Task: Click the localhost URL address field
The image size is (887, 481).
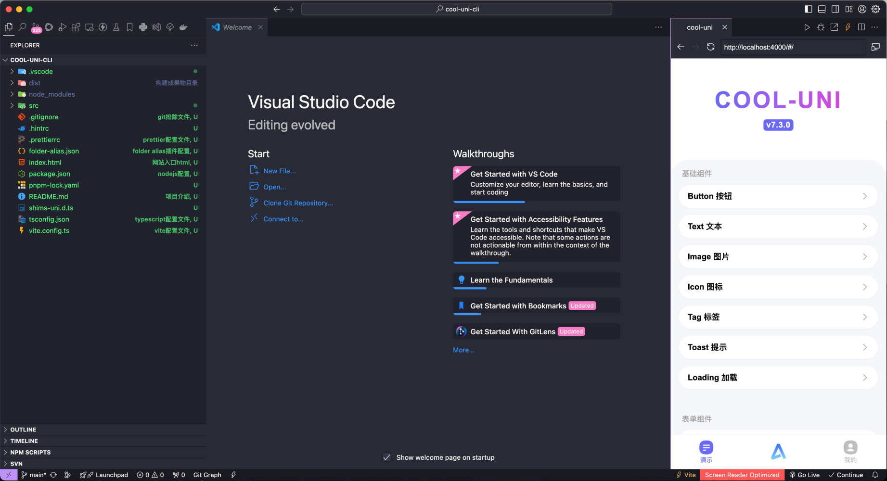Action: (x=792, y=47)
